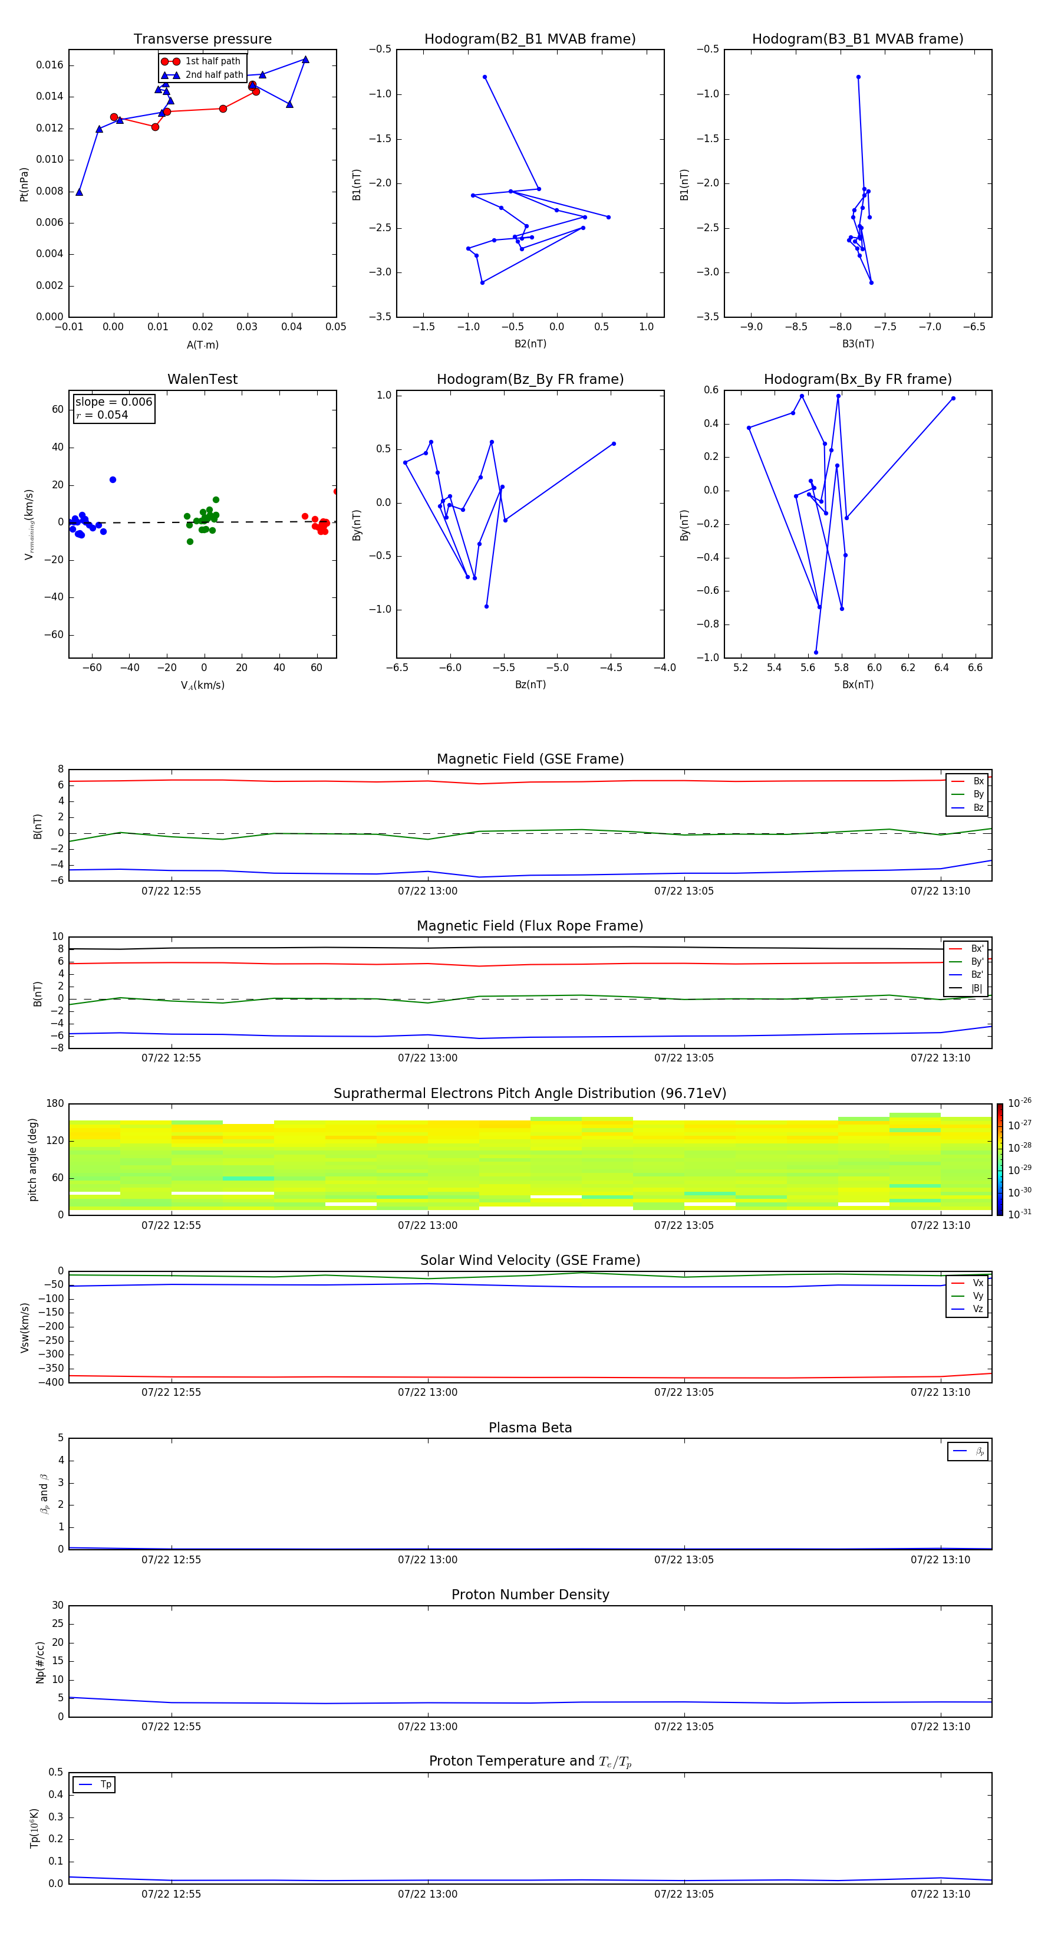Click the 'Magnetic Field (Flux Rope Frame)' title
The height and width of the screenshot is (1946, 1061).
[x=530, y=926]
